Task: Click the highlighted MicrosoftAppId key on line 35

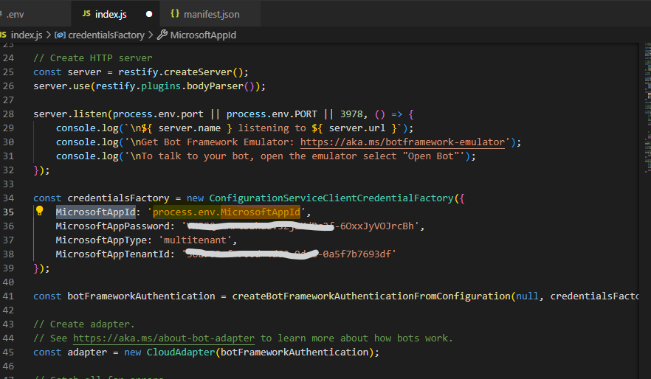Action: (x=95, y=212)
